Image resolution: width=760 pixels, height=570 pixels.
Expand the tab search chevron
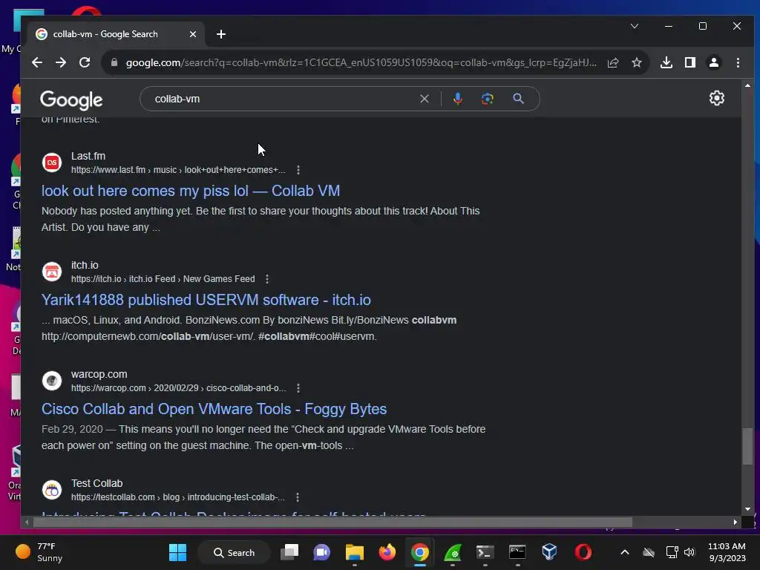(x=635, y=26)
